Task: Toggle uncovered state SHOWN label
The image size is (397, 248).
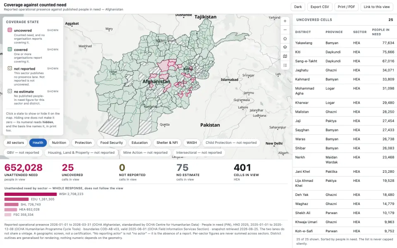Action: point(53,30)
